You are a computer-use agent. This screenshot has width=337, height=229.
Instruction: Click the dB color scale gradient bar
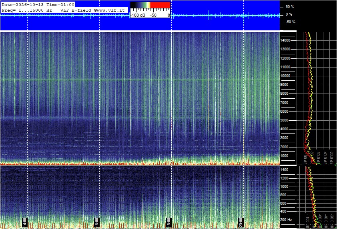tap(150, 5)
